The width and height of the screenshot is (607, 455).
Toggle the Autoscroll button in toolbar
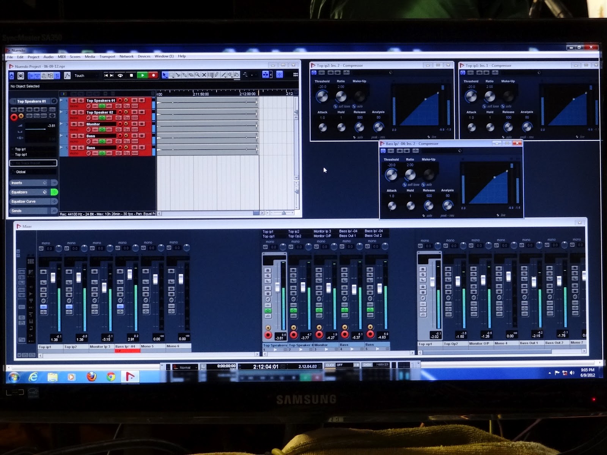[x=265, y=75]
